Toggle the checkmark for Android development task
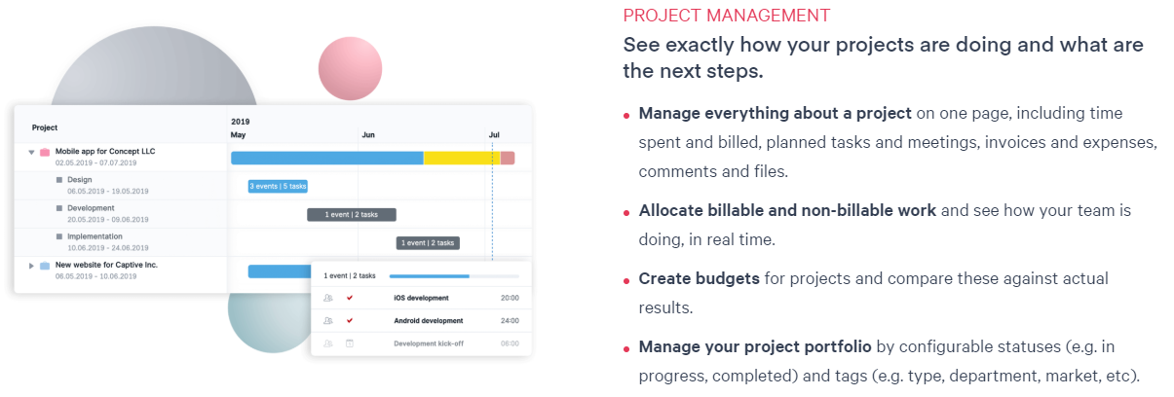The image size is (1174, 397). (x=350, y=320)
